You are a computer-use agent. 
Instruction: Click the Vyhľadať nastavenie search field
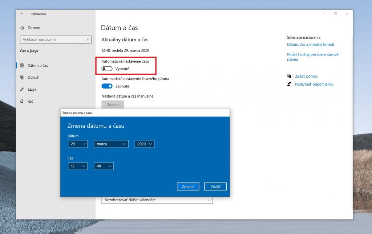[x=56, y=40]
